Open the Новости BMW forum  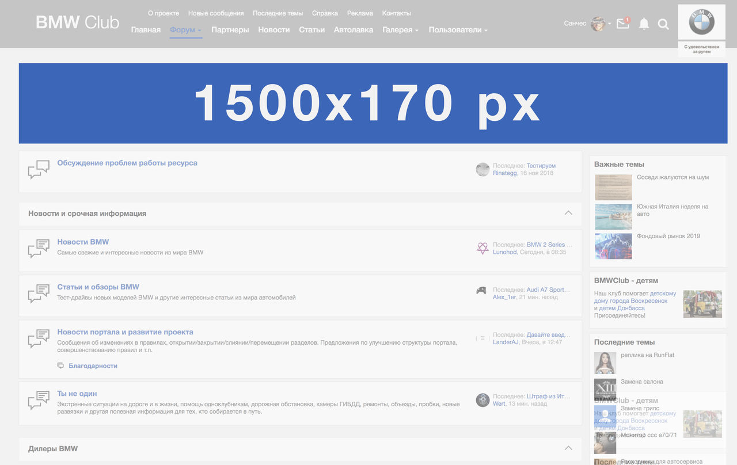click(83, 242)
